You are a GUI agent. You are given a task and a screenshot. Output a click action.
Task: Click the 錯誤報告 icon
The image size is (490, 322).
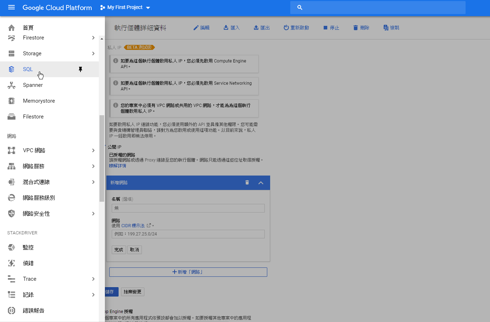pos(11,311)
